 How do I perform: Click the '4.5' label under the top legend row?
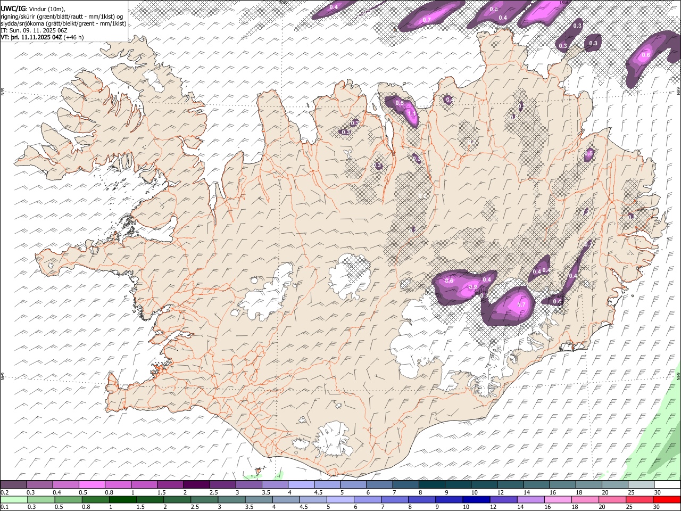pyautogui.click(x=318, y=492)
